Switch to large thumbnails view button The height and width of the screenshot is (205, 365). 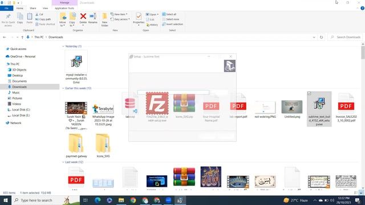(361, 192)
